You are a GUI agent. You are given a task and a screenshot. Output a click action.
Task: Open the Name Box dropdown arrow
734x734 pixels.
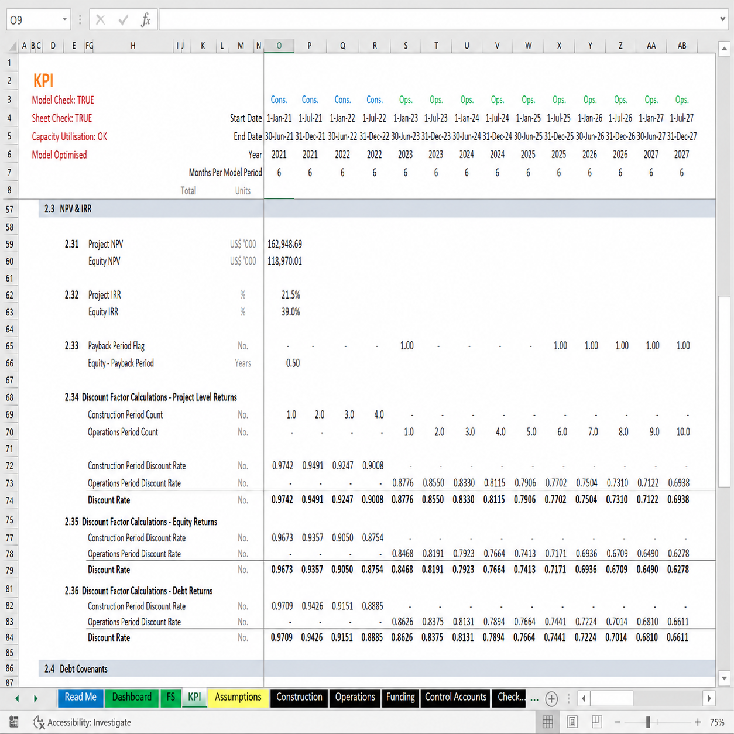click(64, 20)
